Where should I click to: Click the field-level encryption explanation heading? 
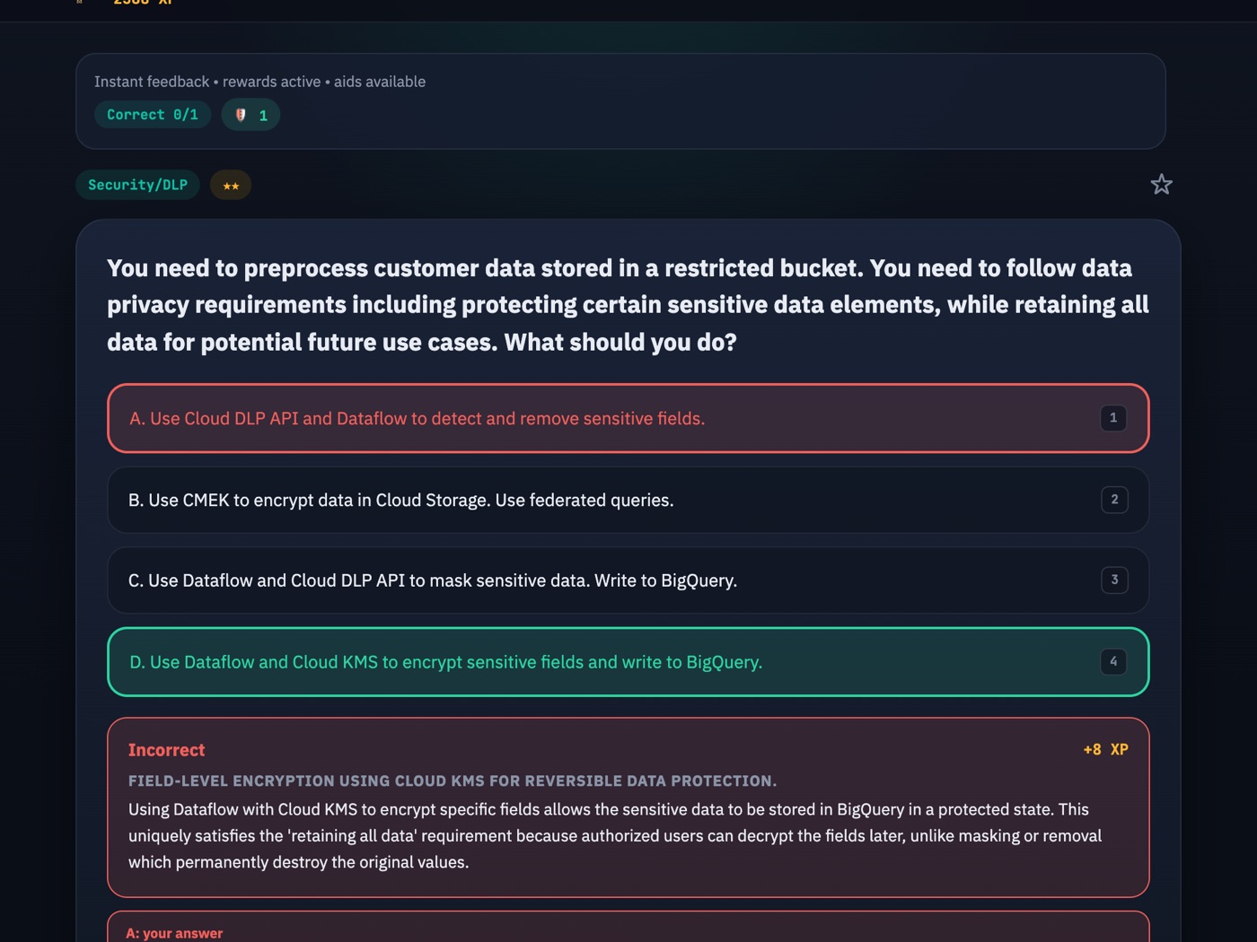pos(453,781)
